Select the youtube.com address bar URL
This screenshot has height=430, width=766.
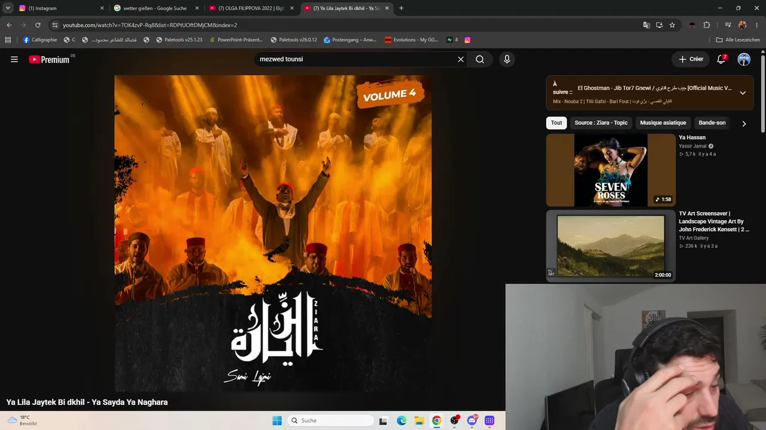pos(150,25)
